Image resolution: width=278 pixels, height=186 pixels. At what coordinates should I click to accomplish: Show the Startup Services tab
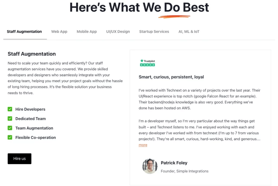click(x=154, y=31)
